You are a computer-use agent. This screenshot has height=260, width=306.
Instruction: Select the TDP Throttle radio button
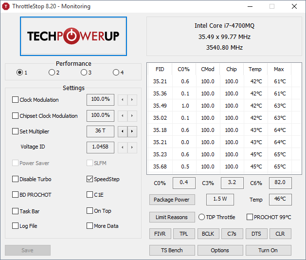[201, 217]
